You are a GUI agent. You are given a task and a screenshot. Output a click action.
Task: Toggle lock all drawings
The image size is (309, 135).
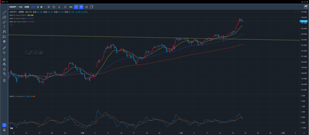click(4, 69)
